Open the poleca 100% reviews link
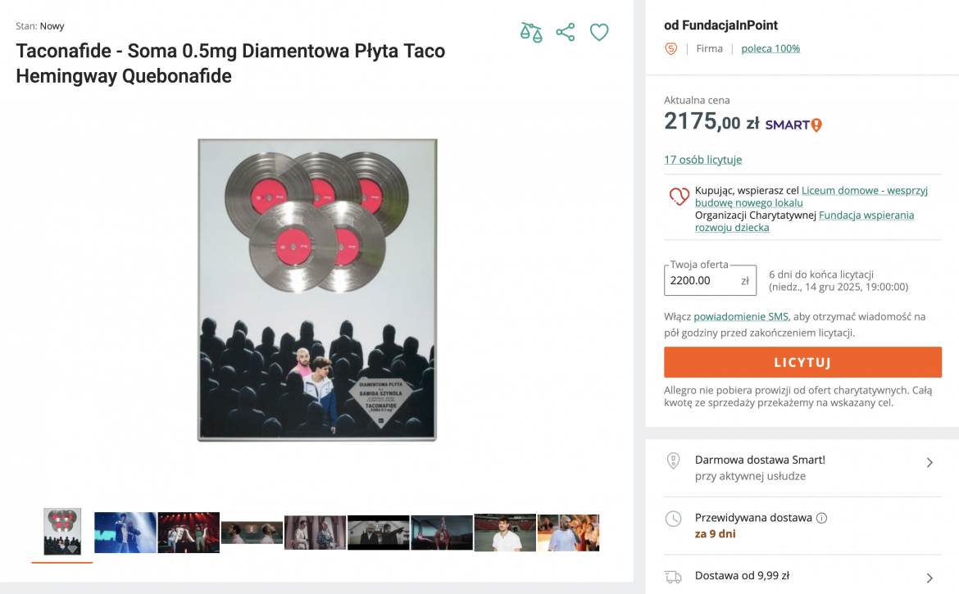 tap(770, 48)
